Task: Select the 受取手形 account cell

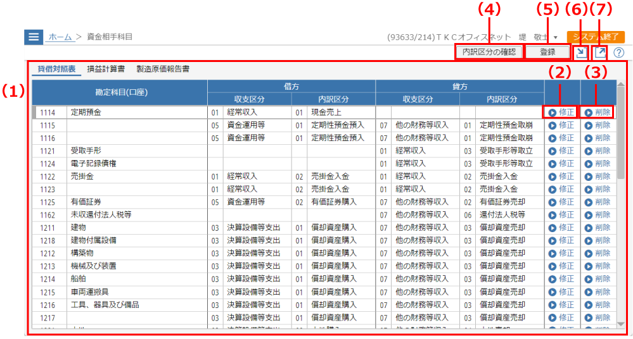Action: coord(137,151)
